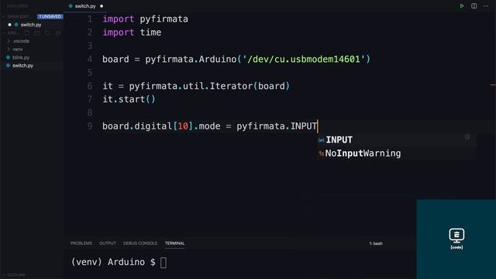Switch to the Terminal tab

click(x=174, y=243)
